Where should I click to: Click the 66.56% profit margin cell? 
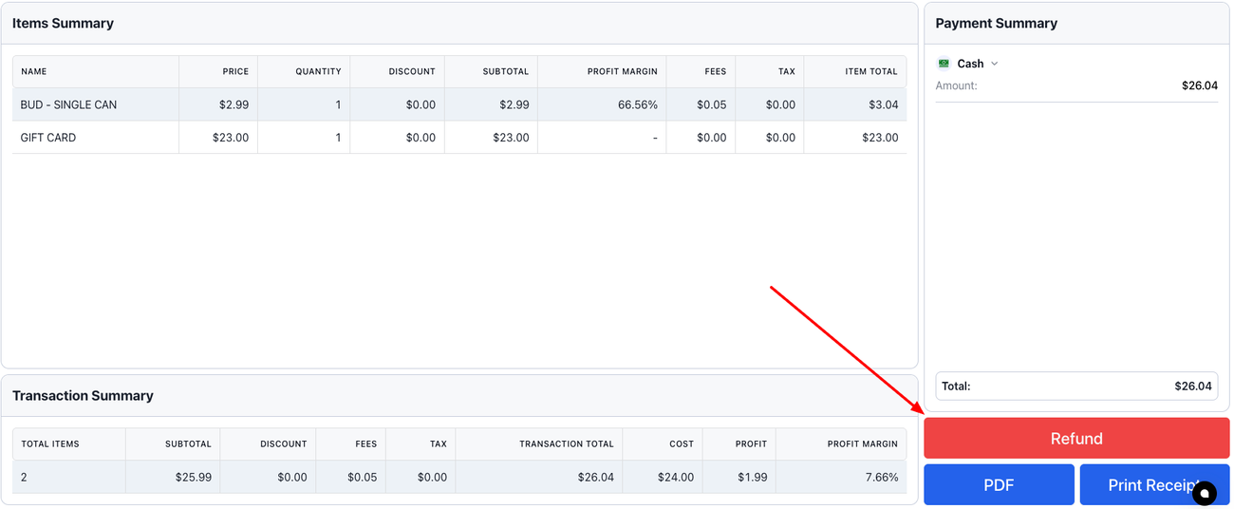click(x=637, y=104)
